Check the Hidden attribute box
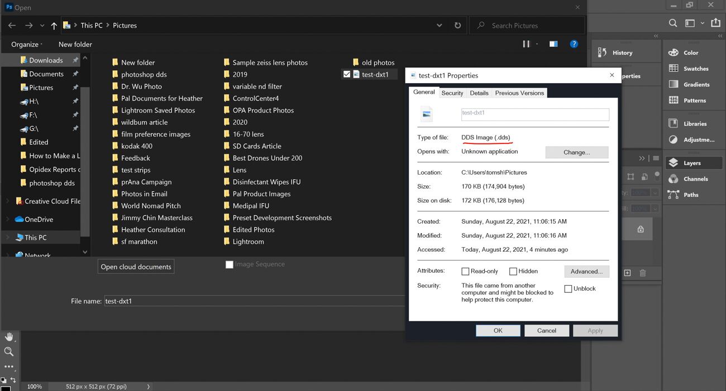The width and height of the screenshot is (726, 391). tap(513, 272)
